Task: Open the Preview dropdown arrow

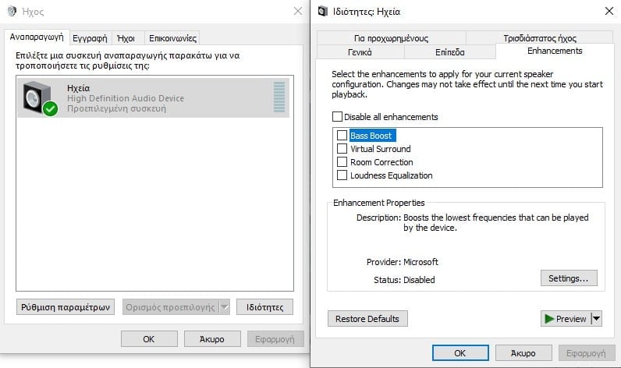Action: tap(597, 319)
